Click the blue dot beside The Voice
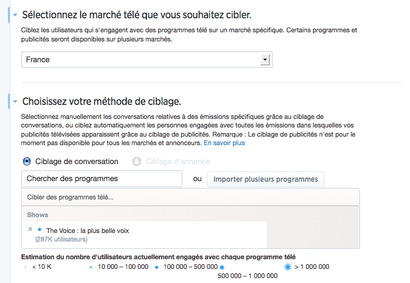This screenshot has height=283, width=410. point(40,229)
